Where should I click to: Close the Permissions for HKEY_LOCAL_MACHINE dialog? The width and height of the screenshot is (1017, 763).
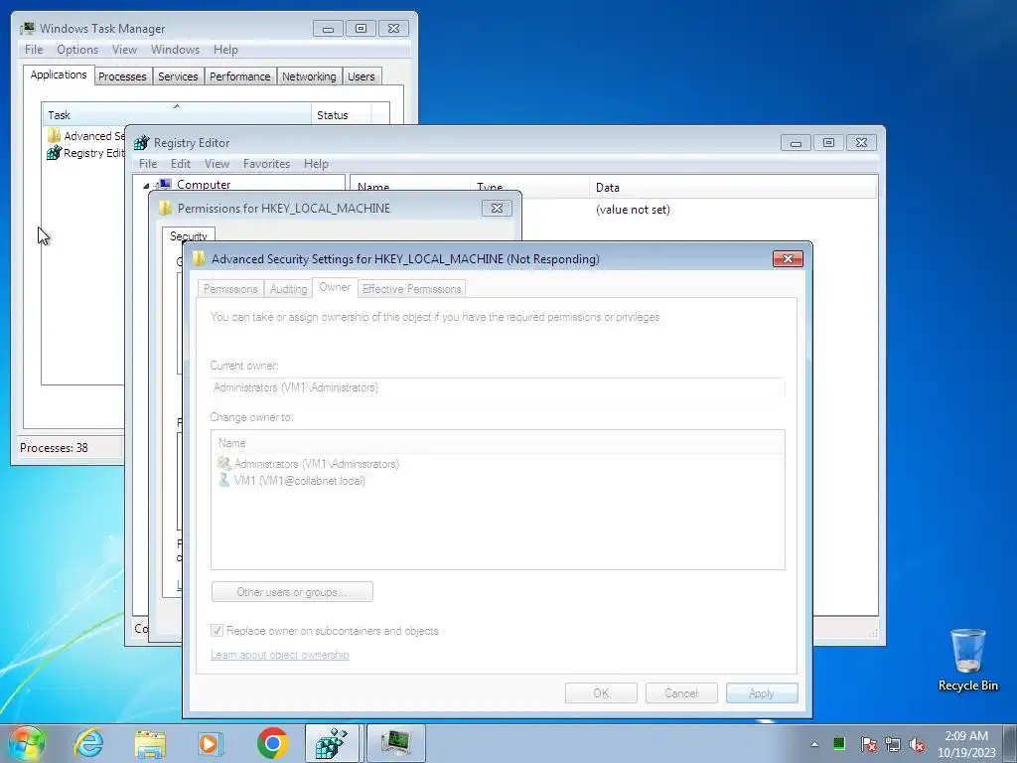click(497, 208)
